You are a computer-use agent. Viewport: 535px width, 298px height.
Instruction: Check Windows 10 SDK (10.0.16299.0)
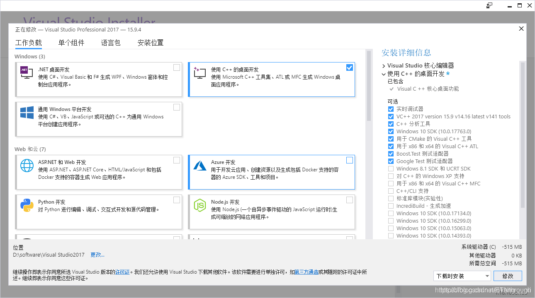point(391,221)
